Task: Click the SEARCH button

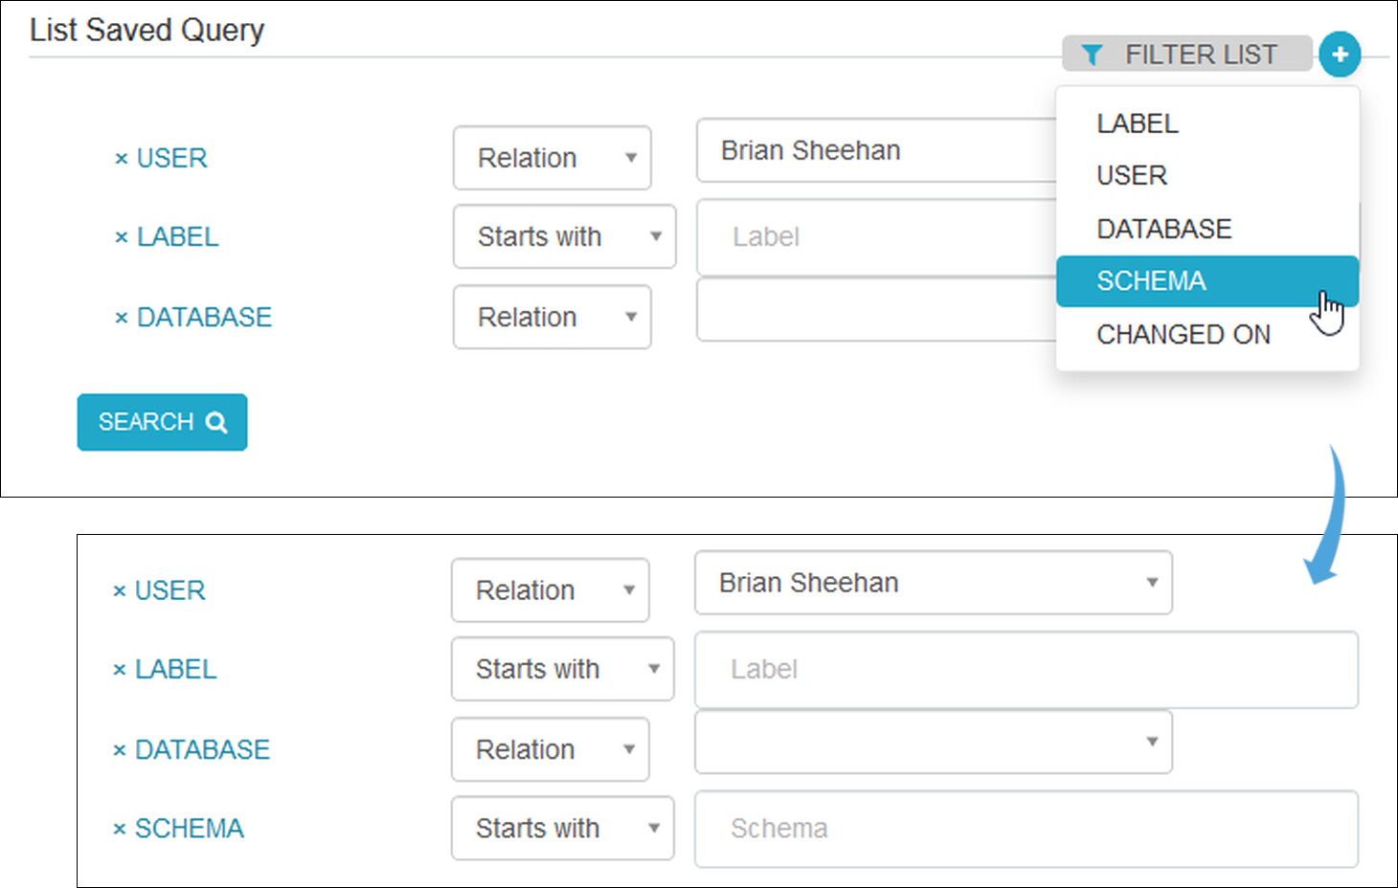Action: pos(162,422)
